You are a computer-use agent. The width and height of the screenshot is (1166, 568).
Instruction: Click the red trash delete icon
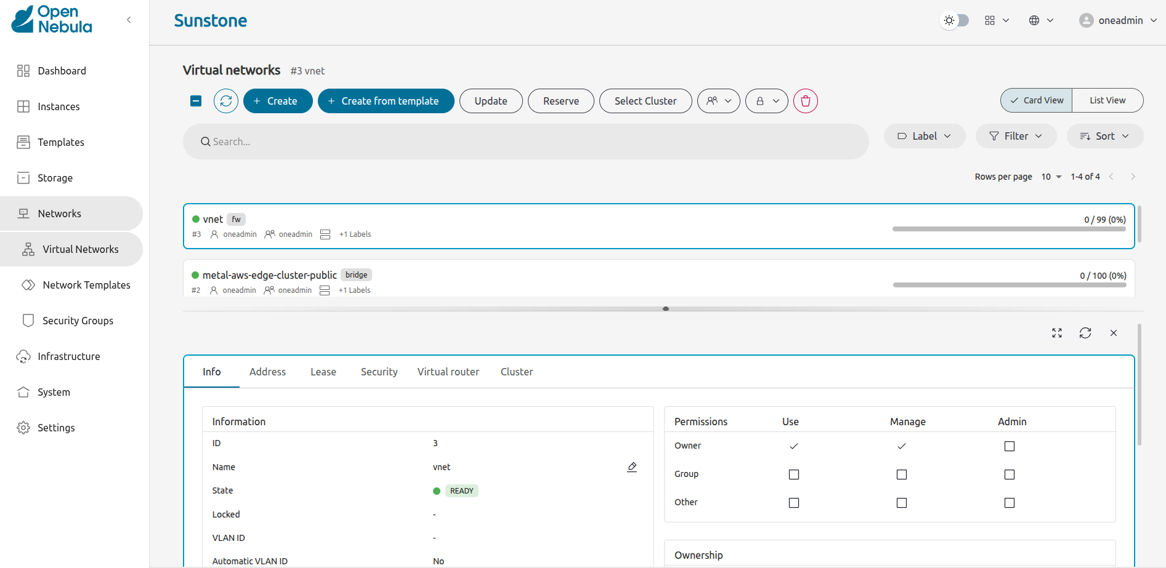click(805, 101)
